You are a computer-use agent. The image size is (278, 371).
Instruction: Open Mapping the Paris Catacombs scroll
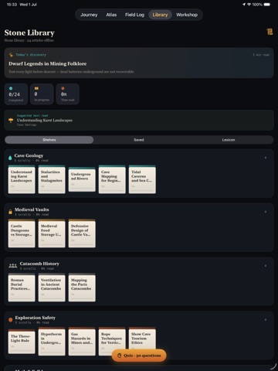point(82,288)
